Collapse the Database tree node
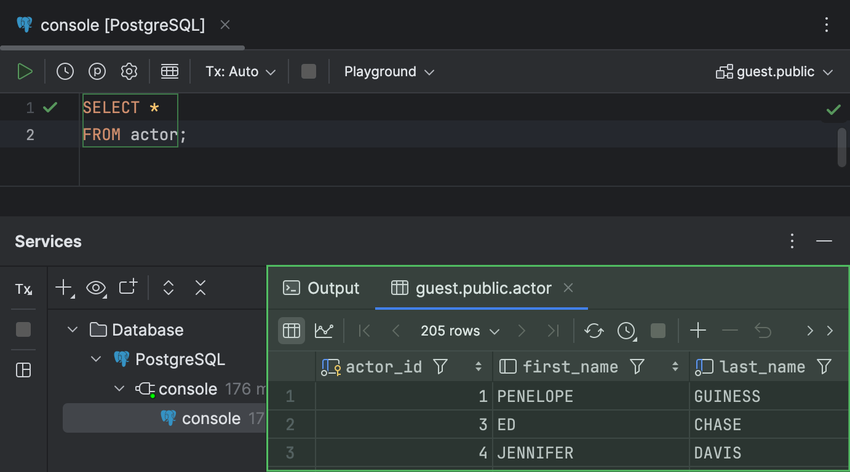850x472 pixels. [71, 329]
